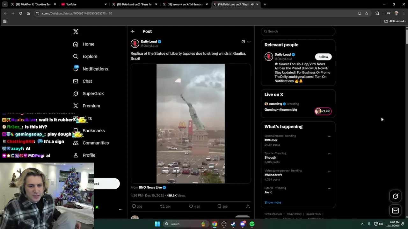408x229 pixels.
Task: Open more options for Shough trend
Action: point(330,154)
